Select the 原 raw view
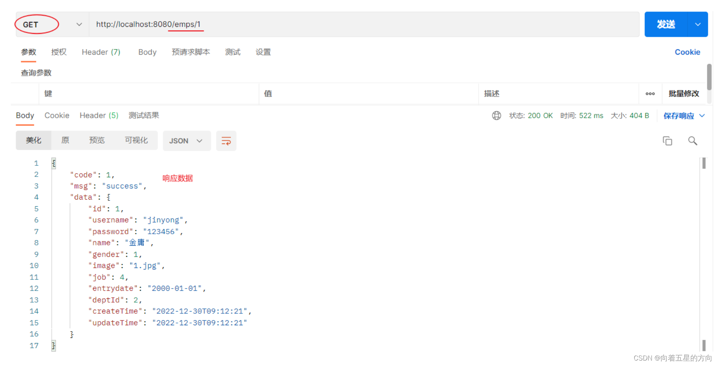Screen dimensions: 717x365 coord(65,140)
